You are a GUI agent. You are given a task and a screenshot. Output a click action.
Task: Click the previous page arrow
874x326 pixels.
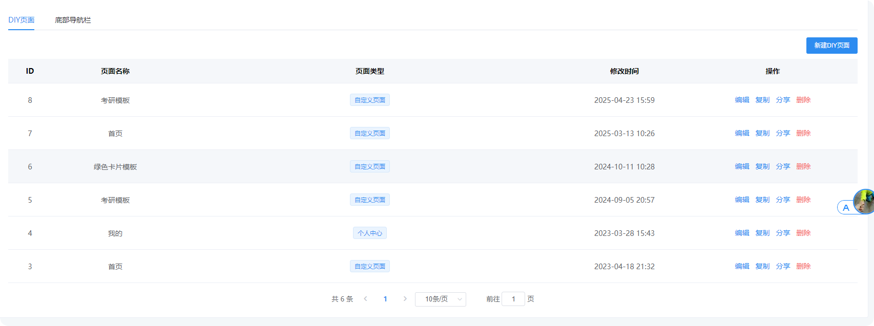point(365,299)
